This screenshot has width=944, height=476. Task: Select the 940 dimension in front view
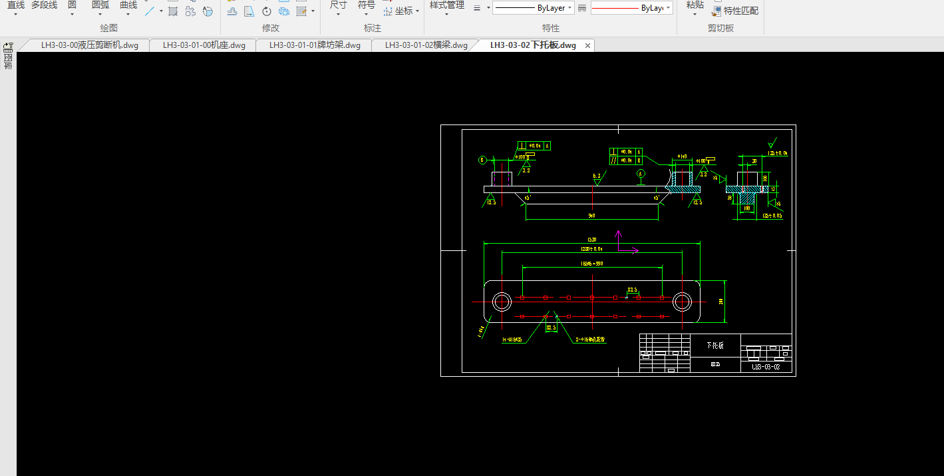tap(591, 216)
